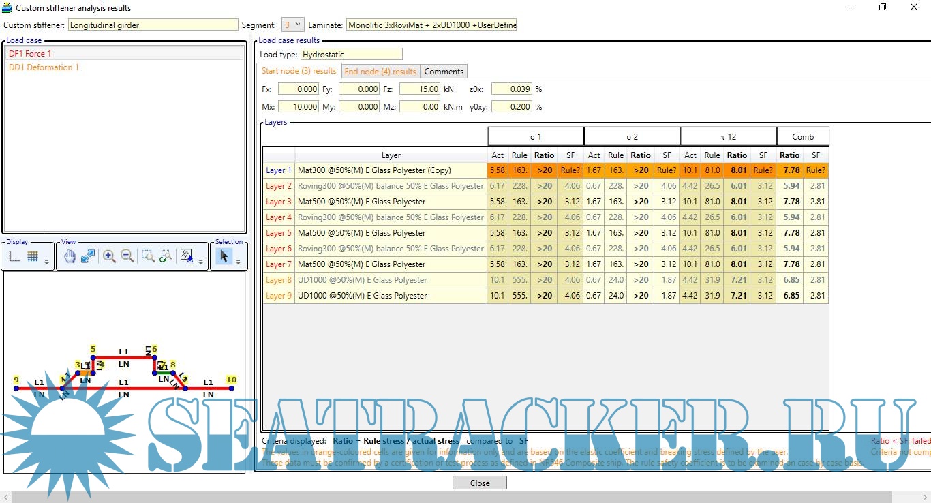Expand the Display toolbar overflow arrow
Image resolution: width=931 pixels, height=503 pixels.
point(47,262)
